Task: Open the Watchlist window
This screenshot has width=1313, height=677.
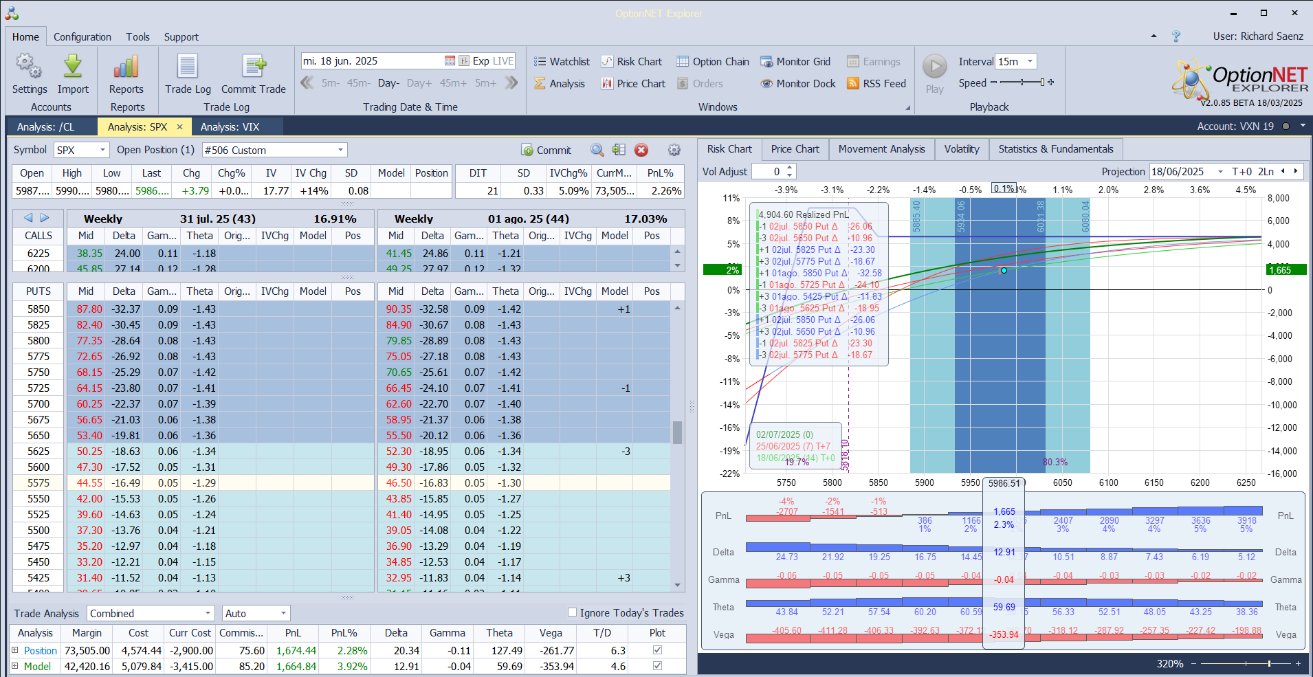Action: pyautogui.click(x=562, y=61)
